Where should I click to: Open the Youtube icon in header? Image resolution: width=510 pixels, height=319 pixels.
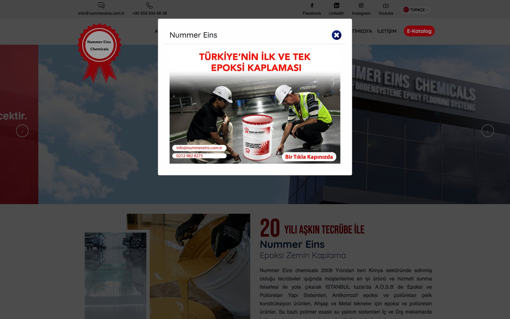pos(386,6)
